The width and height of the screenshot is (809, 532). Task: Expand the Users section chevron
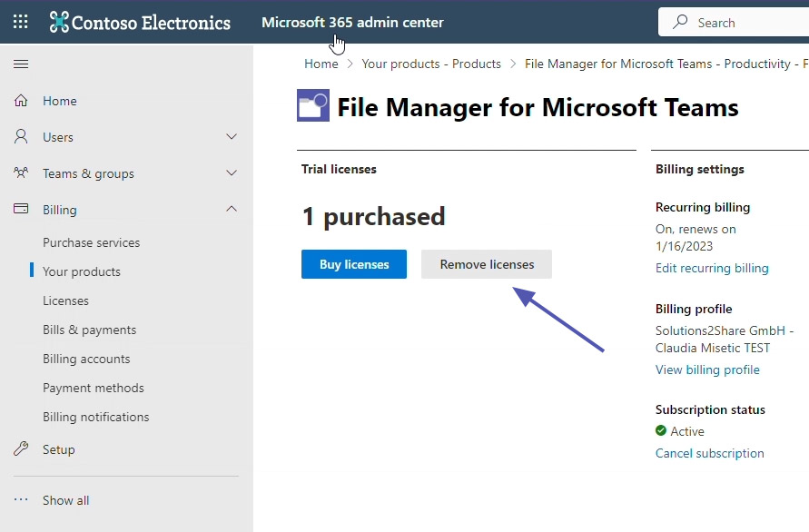pos(232,137)
